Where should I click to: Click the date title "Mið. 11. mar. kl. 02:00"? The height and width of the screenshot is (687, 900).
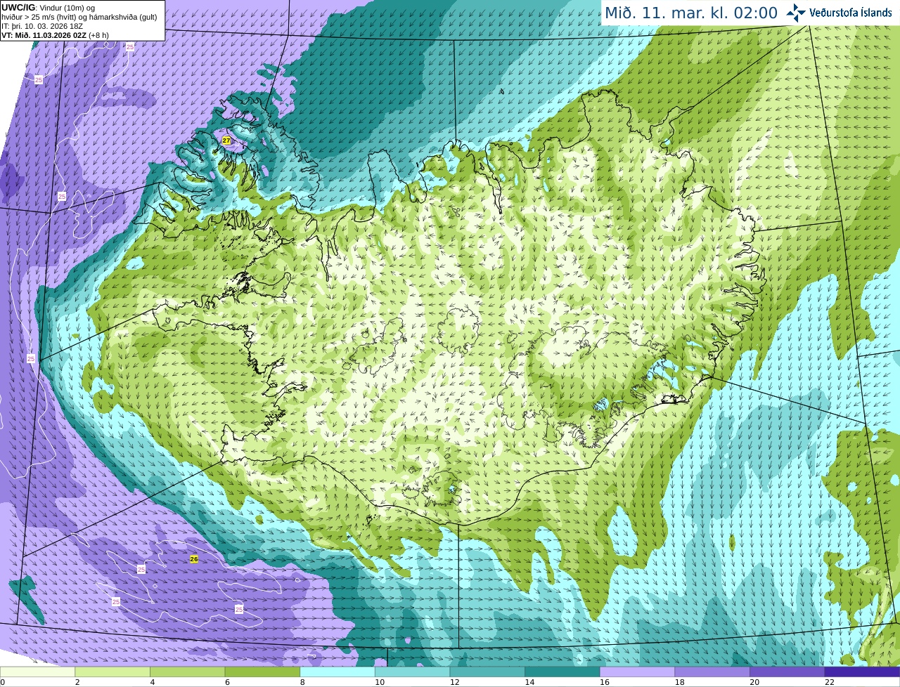click(x=691, y=13)
